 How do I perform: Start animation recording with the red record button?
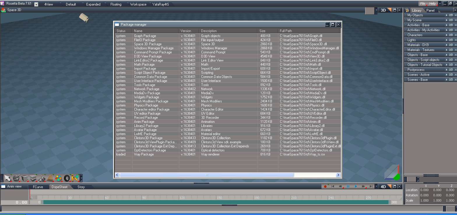325,186
